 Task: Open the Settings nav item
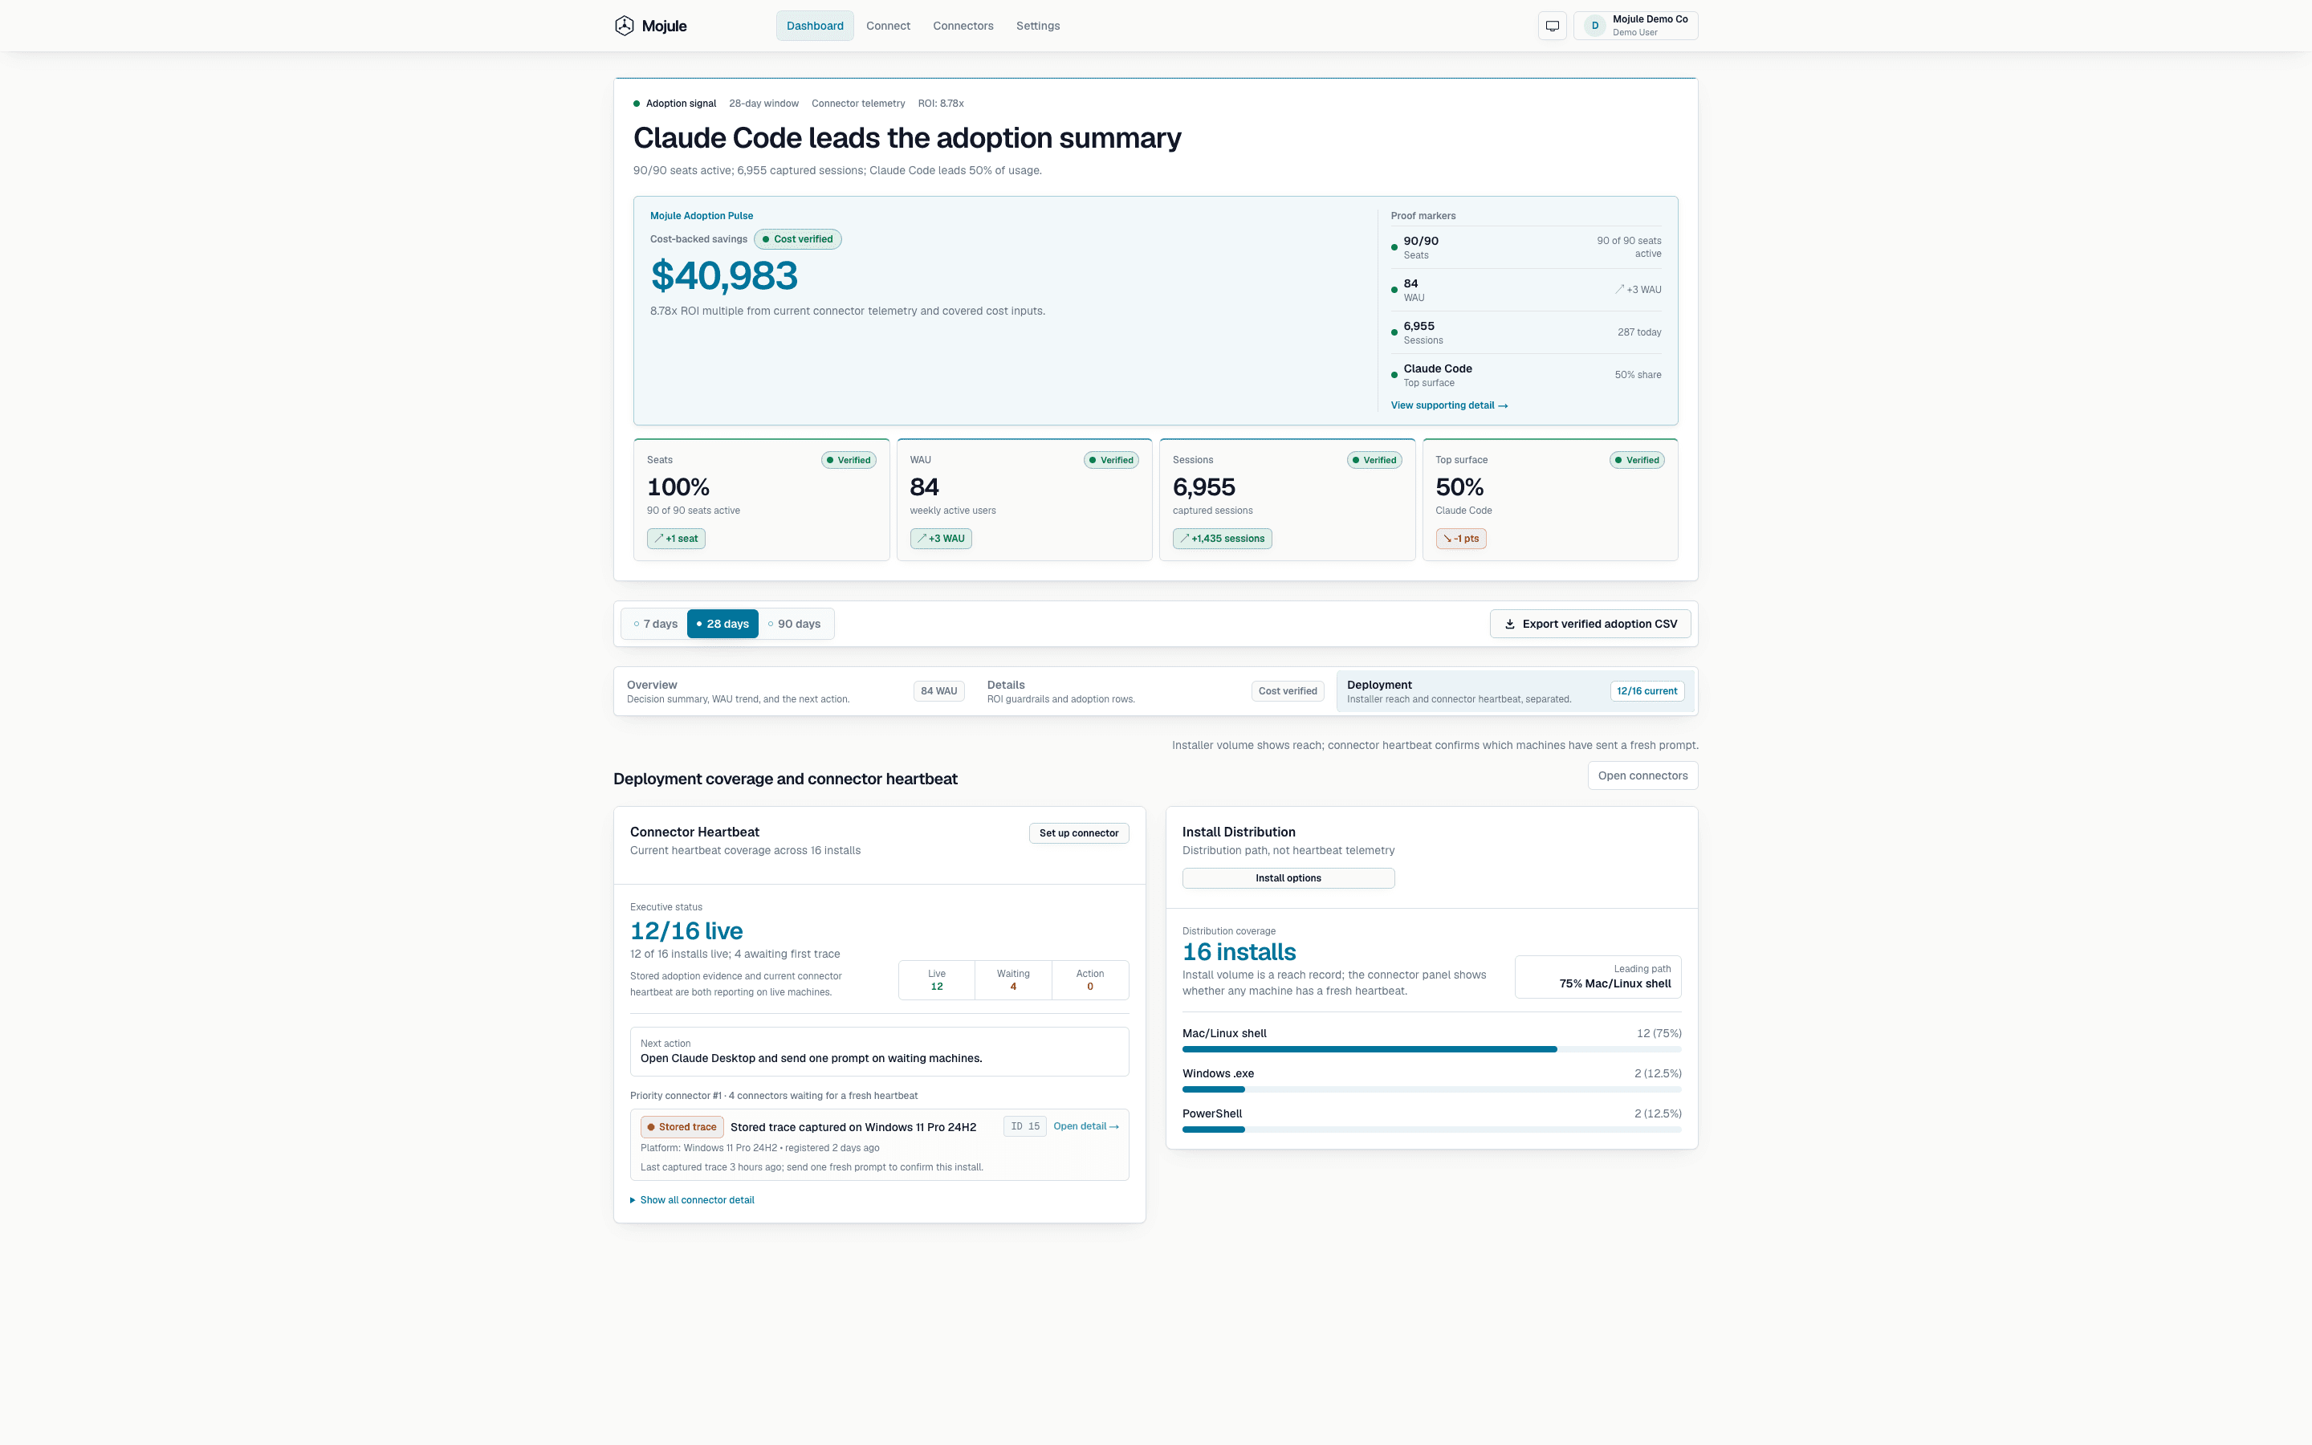click(1037, 26)
